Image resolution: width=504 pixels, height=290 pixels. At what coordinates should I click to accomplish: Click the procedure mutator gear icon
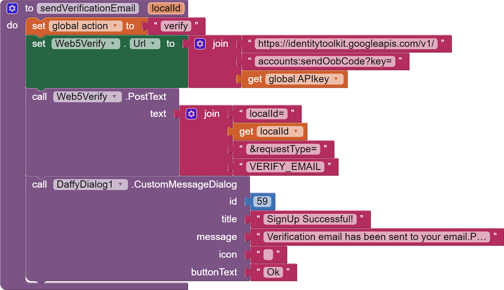[12, 8]
